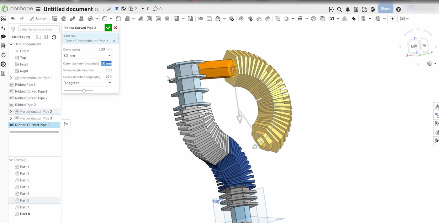Image resolution: width=439 pixels, height=223 pixels.
Task: Select Part 8 in parts list
Action: click(x=25, y=214)
